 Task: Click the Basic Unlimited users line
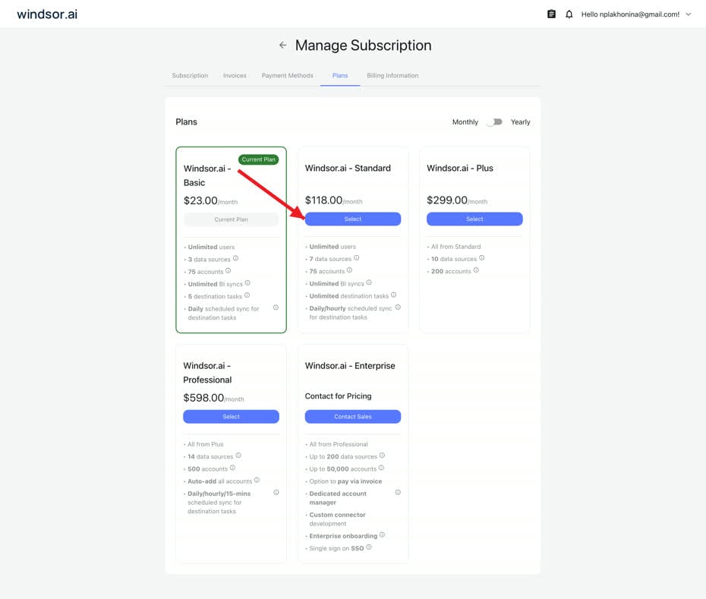211,247
